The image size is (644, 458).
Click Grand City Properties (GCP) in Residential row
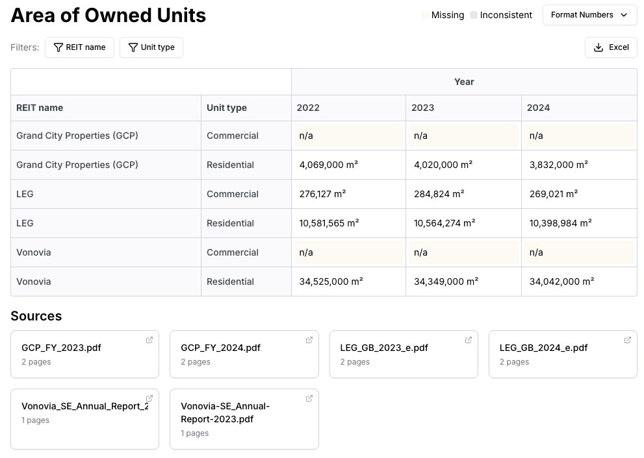(77, 165)
